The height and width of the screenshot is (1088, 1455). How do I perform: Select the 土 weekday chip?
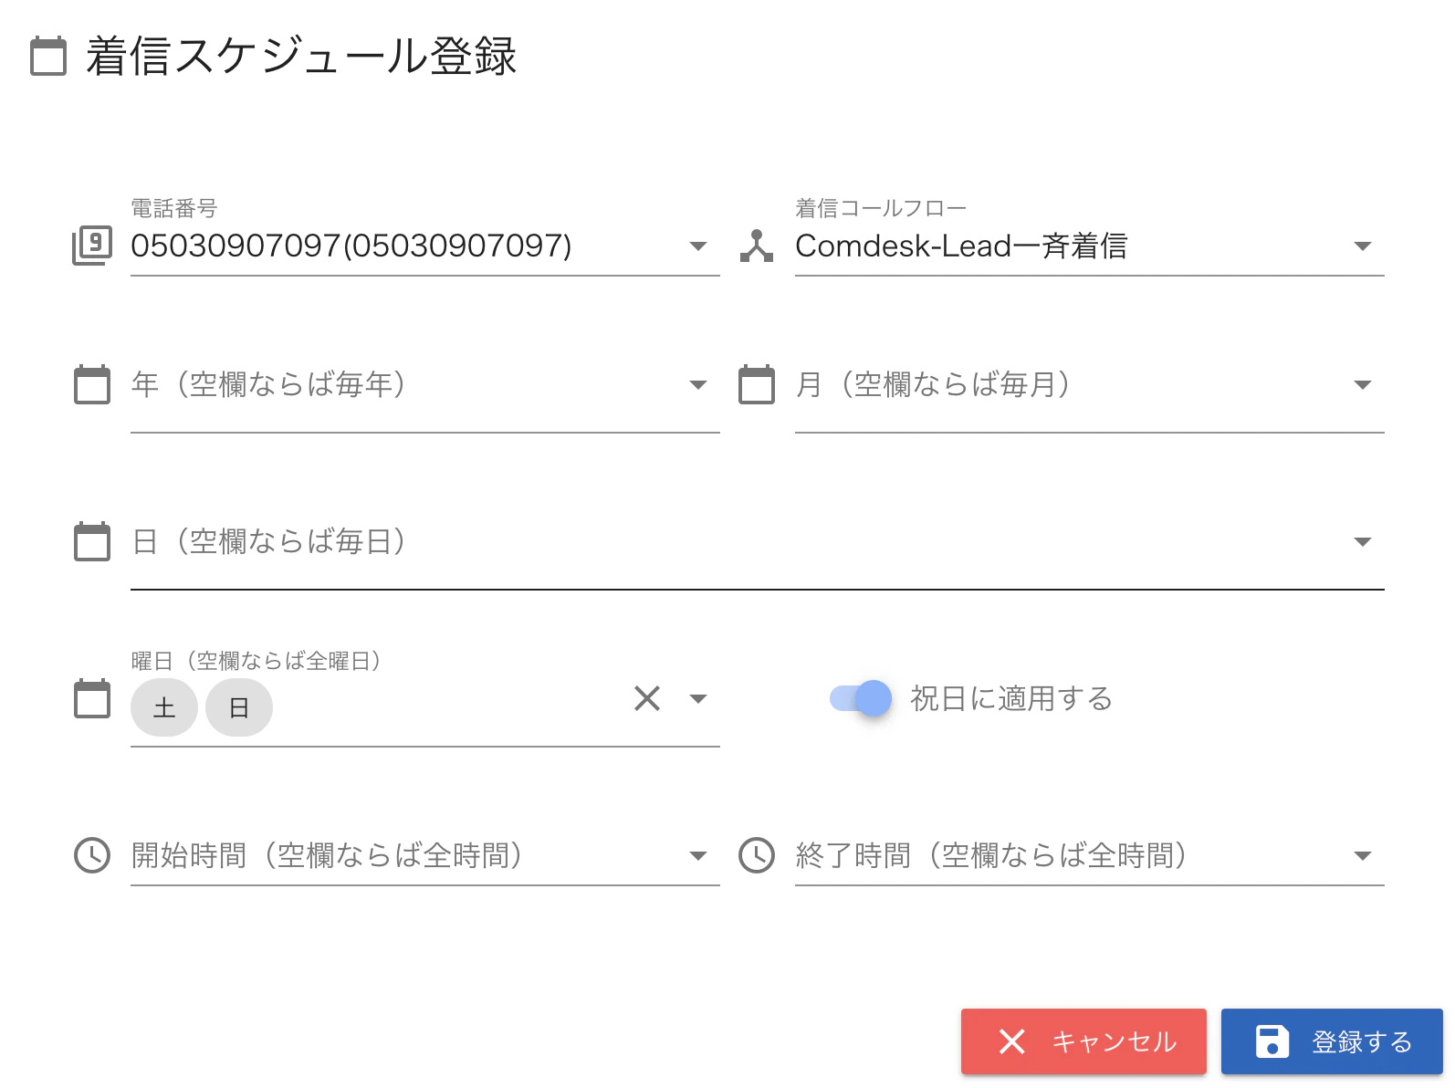pos(164,707)
